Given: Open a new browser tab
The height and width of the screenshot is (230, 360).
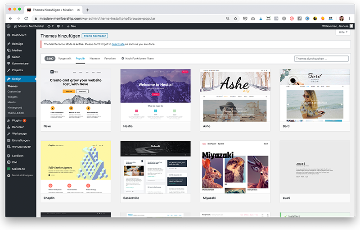Looking at the screenshot, I should click(x=88, y=10).
